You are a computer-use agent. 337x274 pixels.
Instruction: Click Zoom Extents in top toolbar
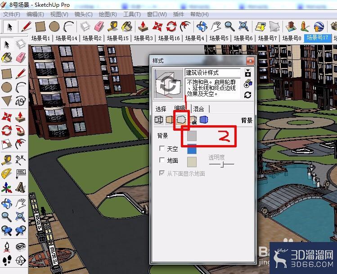pyautogui.click(x=244, y=27)
